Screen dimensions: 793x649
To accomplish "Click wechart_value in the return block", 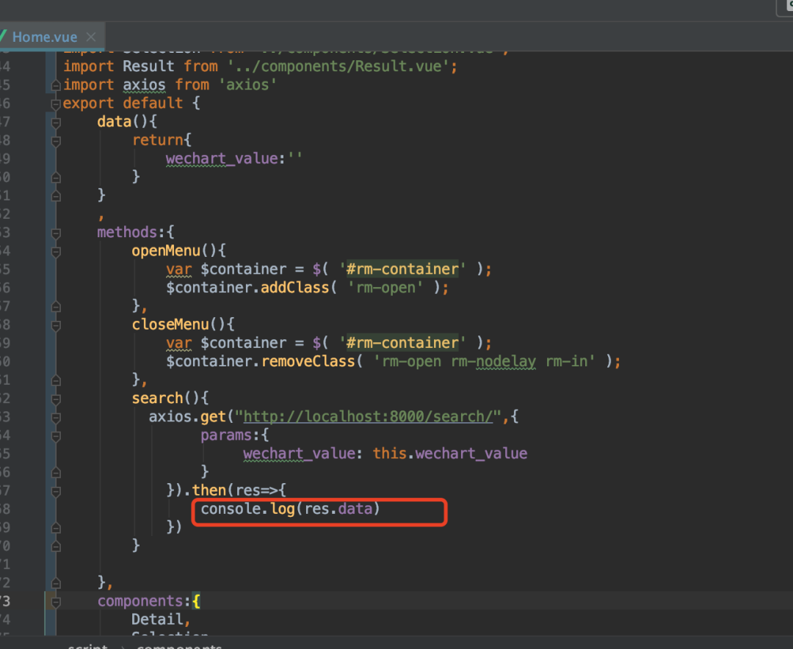I will 222,159.
